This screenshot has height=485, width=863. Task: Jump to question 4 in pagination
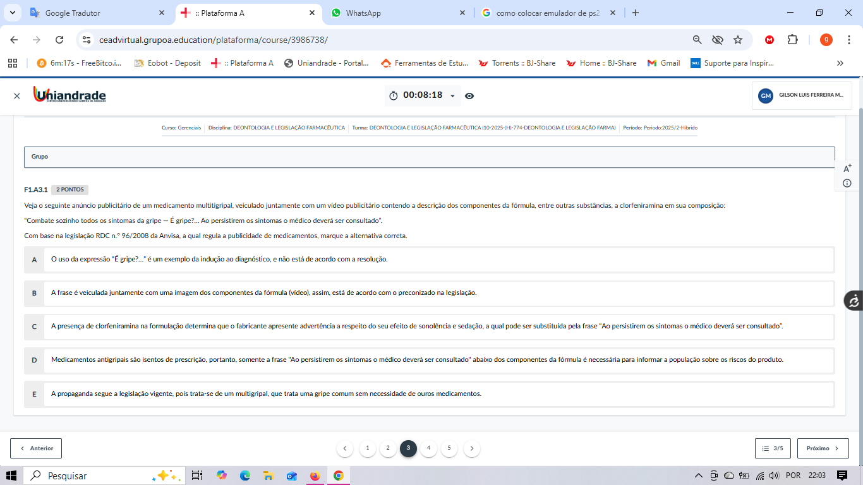click(x=428, y=448)
